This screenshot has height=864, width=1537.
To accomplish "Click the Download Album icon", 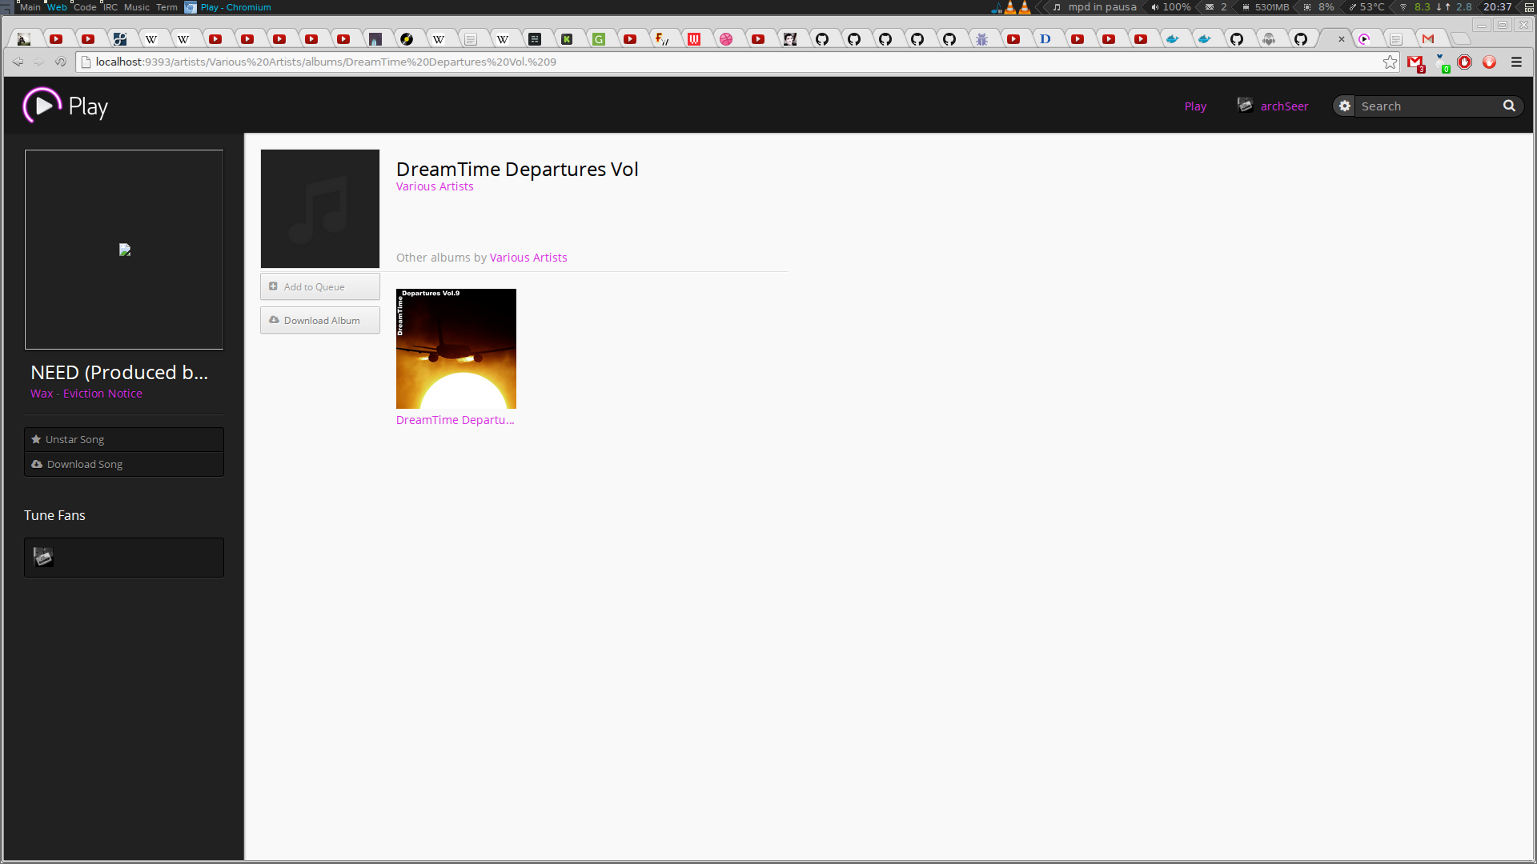I will (275, 321).
